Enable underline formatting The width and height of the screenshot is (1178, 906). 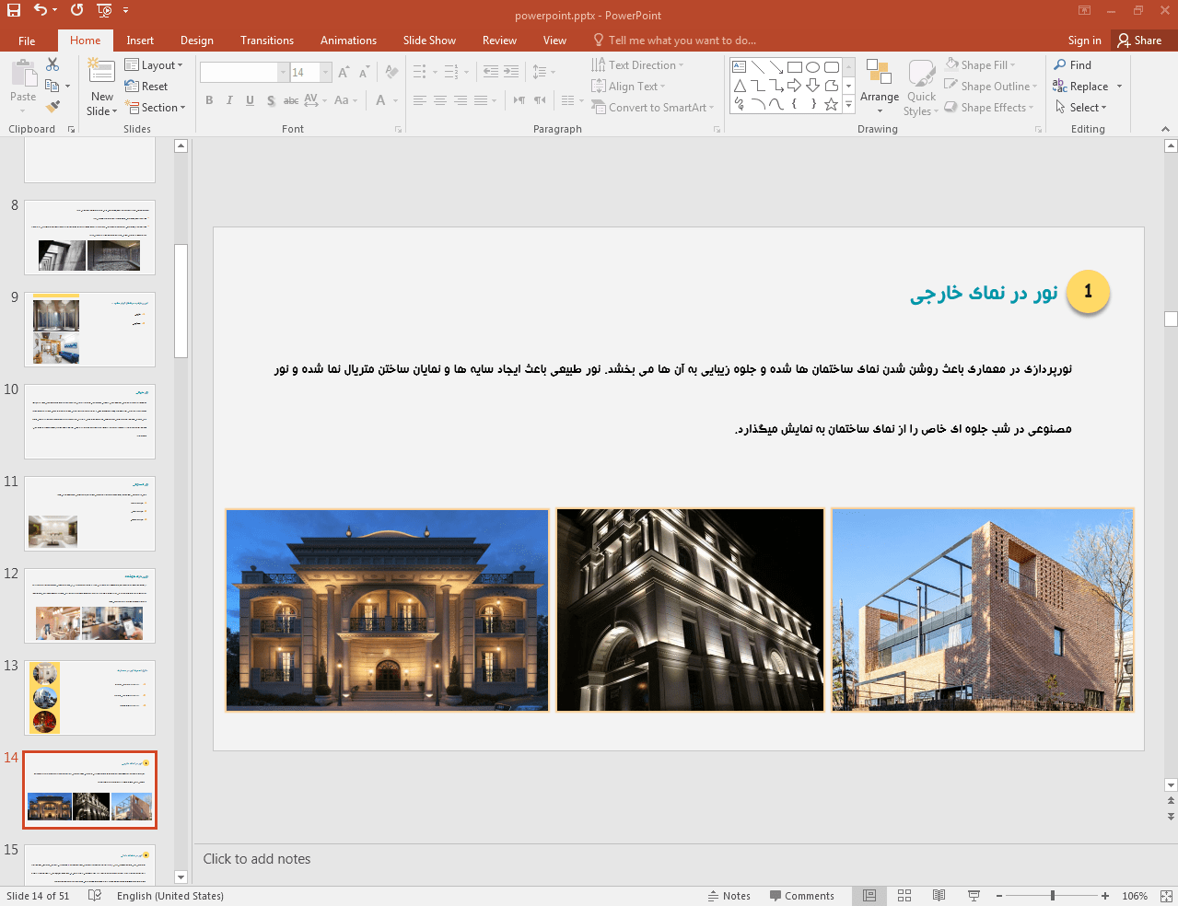pos(250,100)
